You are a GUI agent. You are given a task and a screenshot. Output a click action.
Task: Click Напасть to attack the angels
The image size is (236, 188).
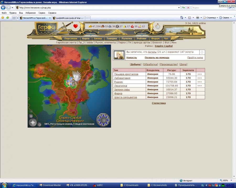[x=132, y=57]
